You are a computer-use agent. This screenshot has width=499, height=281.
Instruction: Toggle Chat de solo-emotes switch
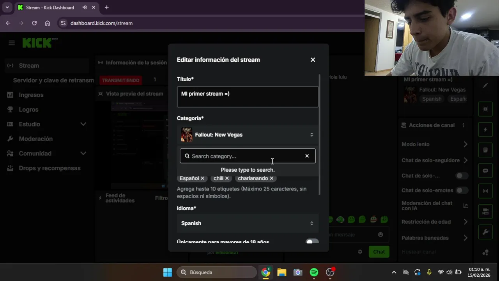pos(462,190)
